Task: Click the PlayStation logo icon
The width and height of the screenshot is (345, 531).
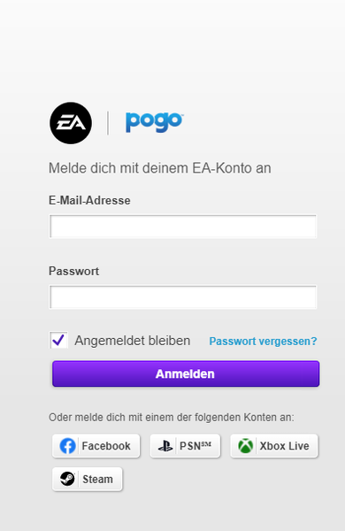Action: pyautogui.click(x=165, y=446)
